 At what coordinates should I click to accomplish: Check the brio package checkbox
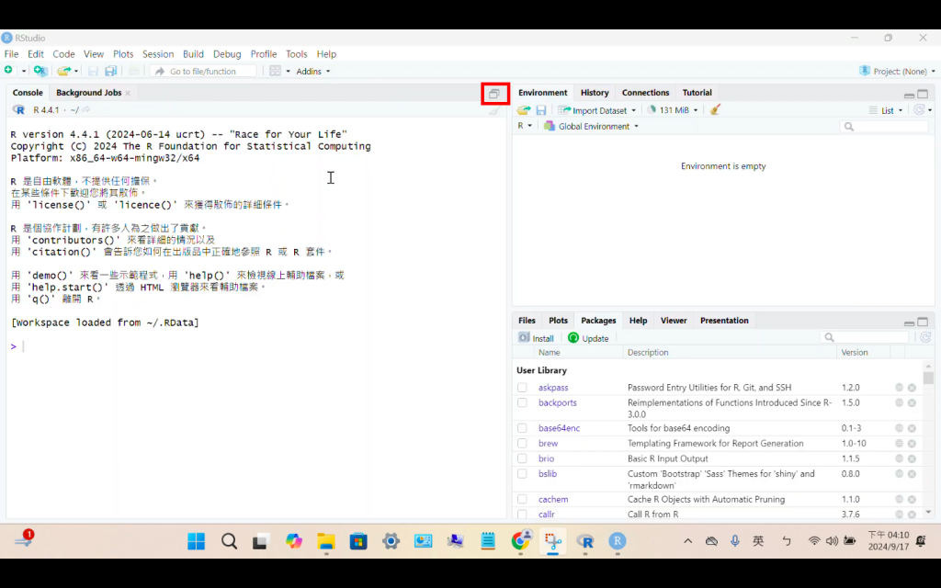(522, 458)
